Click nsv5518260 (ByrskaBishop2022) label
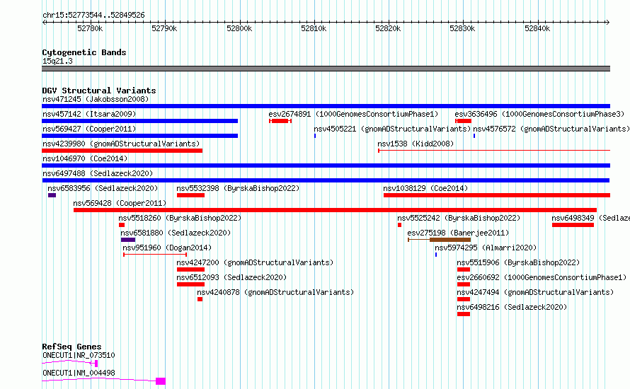Viewport: 630px width, 389px height. coord(180,218)
